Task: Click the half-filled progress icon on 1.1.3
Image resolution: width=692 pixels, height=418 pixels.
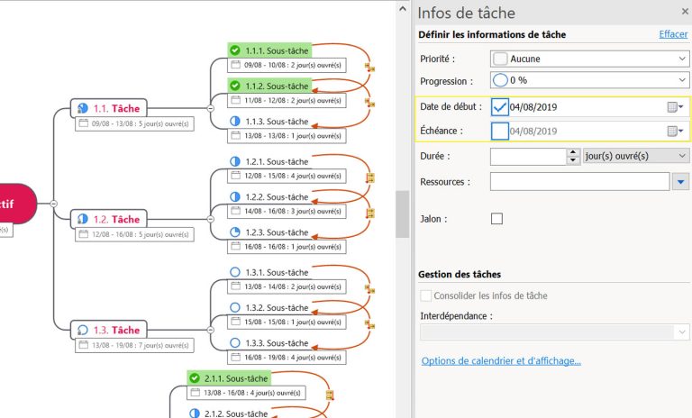Action: (235, 121)
